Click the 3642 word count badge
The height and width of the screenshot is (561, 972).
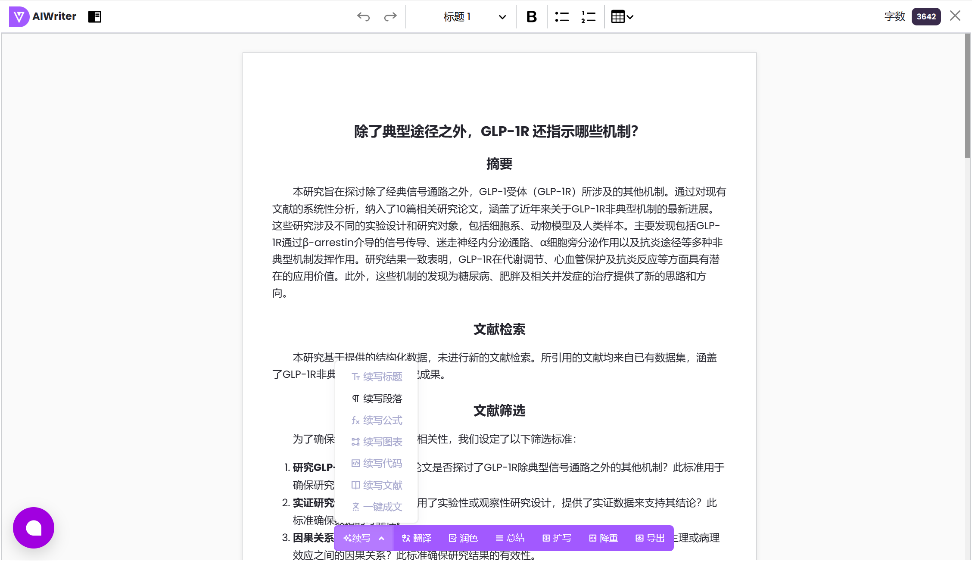pyautogui.click(x=926, y=17)
